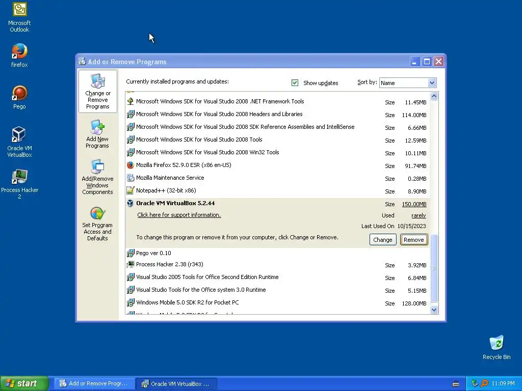Screen dimensions: 522x391
Task: Click the Change button for VirtualBox
Action: pyautogui.click(x=382, y=240)
